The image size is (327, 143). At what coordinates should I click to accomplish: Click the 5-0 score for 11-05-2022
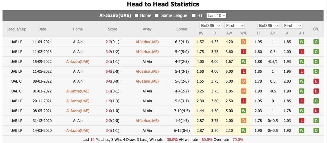click(x=108, y=71)
